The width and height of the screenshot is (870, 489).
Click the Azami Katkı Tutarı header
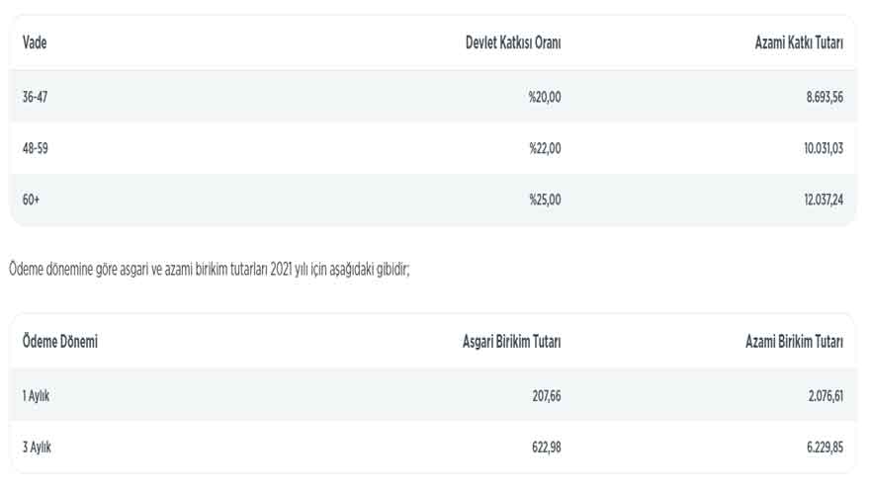click(799, 42)
